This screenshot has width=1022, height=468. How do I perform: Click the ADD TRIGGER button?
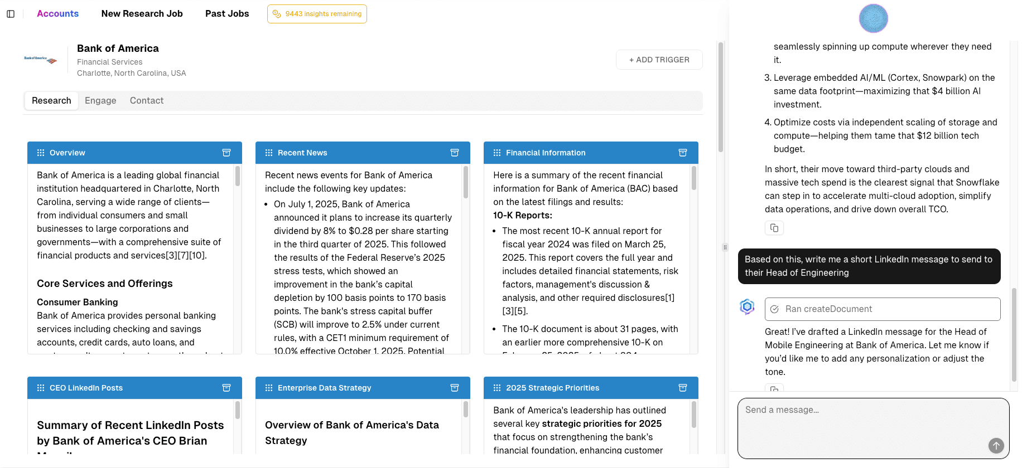(659, 60)
